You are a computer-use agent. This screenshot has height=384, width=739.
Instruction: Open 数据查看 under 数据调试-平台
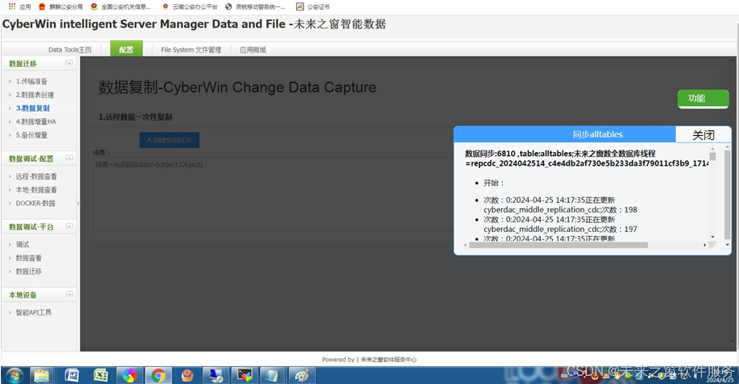[x=29, y=258]
